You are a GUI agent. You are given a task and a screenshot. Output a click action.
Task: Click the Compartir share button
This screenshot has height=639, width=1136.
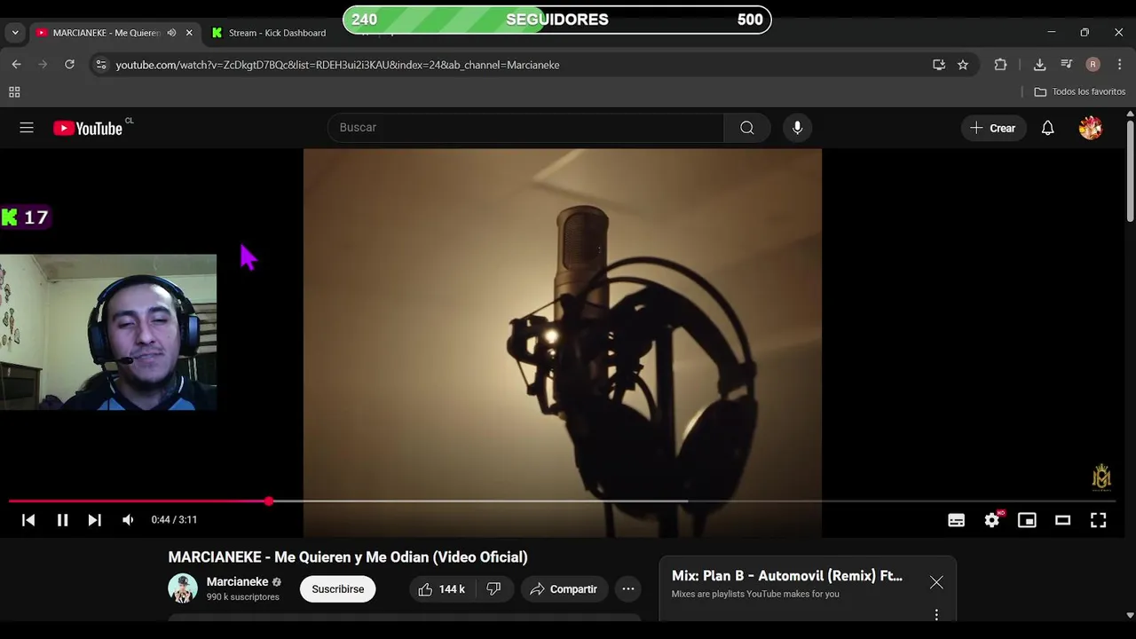click(564, 589)
